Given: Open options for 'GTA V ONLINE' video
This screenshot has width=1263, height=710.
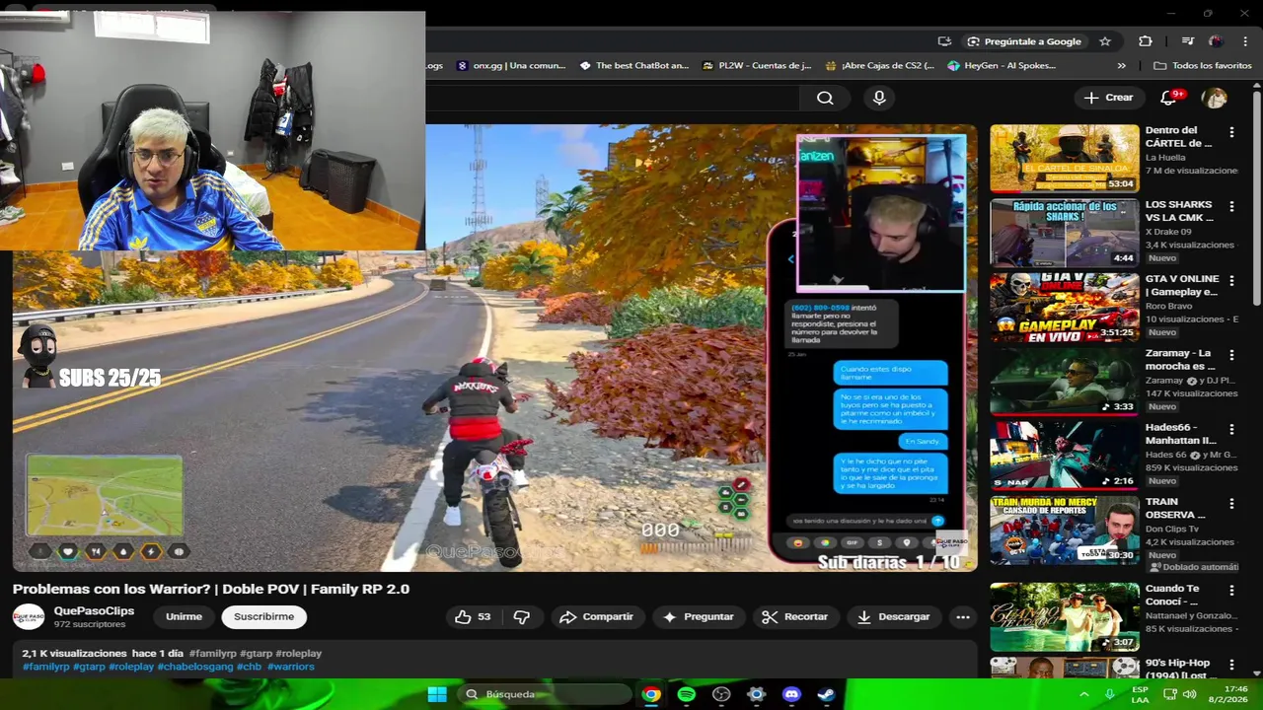Looking at the screenshot, I should [x=1231, y=281].
